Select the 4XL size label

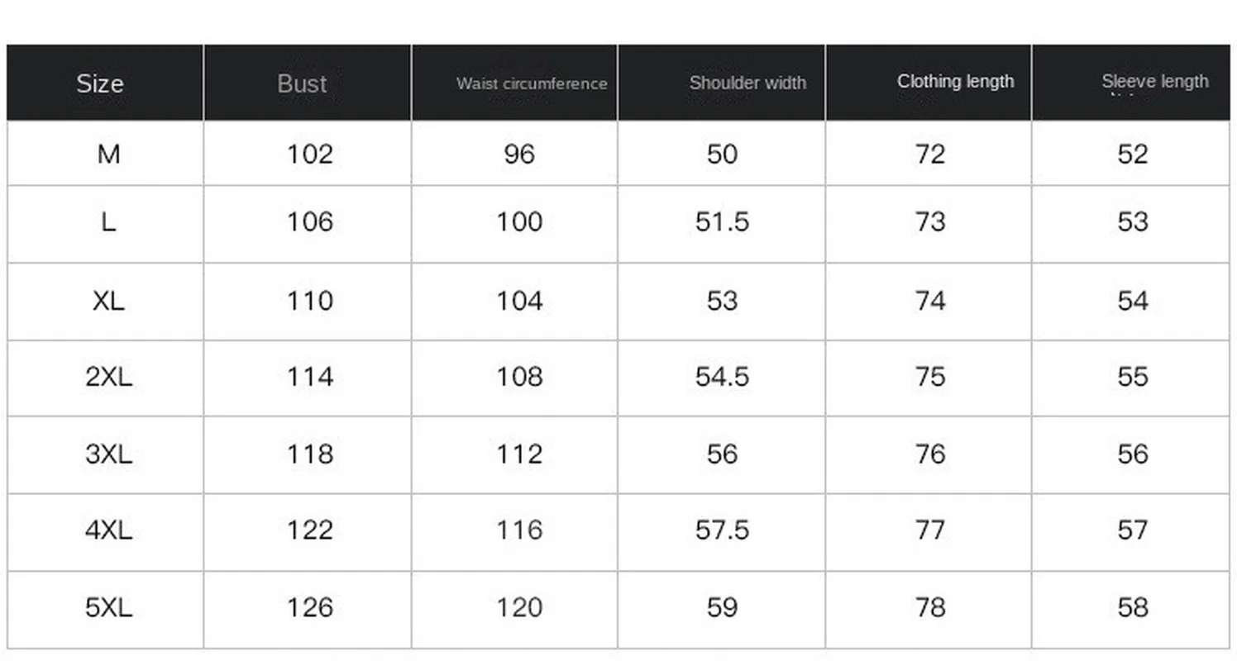[108, 530]
